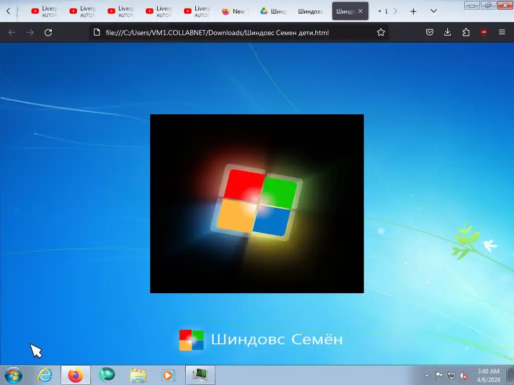
Task: Open the Windows Start menu orb
Action: tap(14, 375)
